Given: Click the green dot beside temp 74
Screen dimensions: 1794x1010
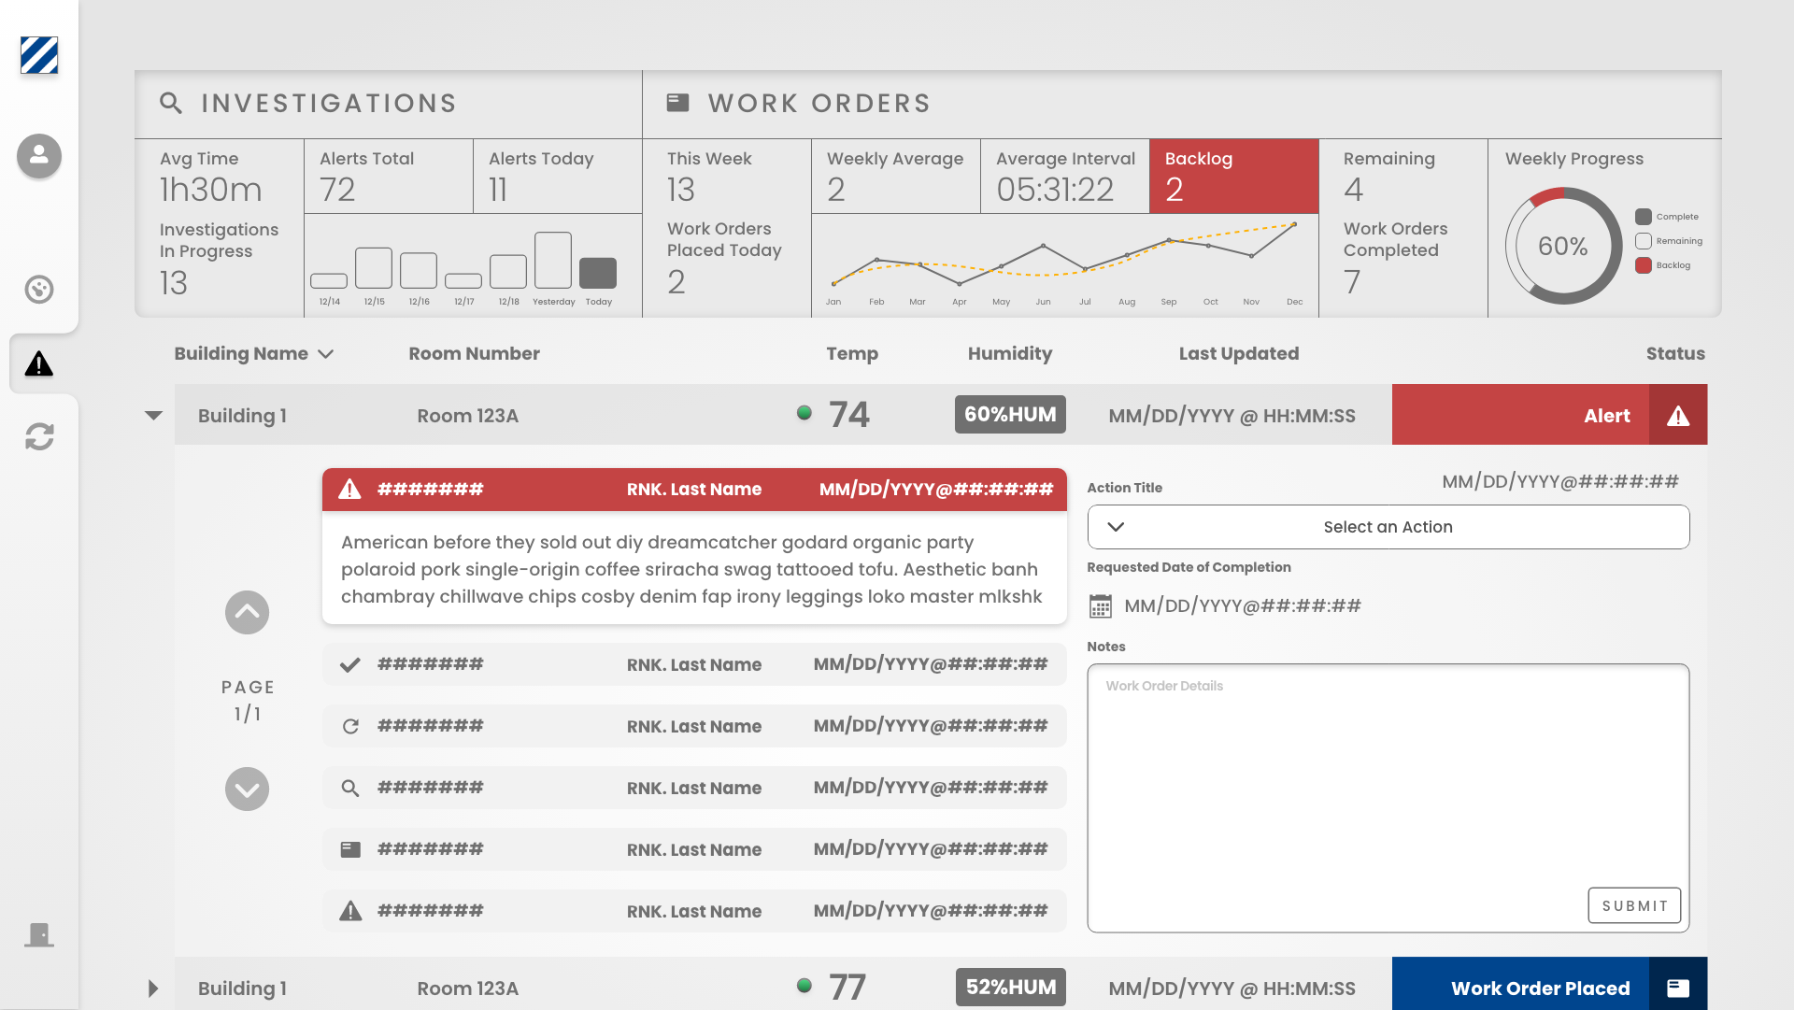Looking at the screenshot, I should tap(804, 413).
